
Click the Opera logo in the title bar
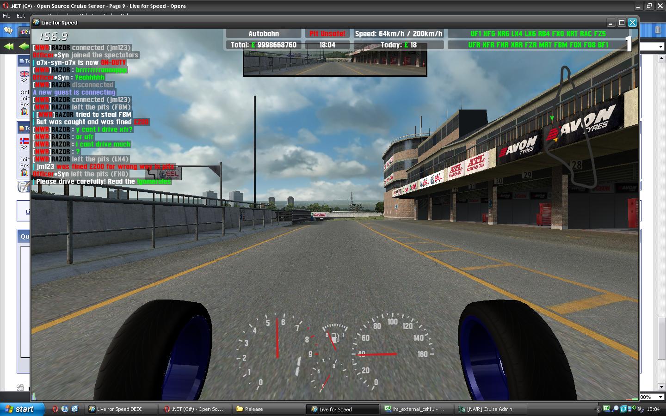pyautogui.click(x=6, y=6)
